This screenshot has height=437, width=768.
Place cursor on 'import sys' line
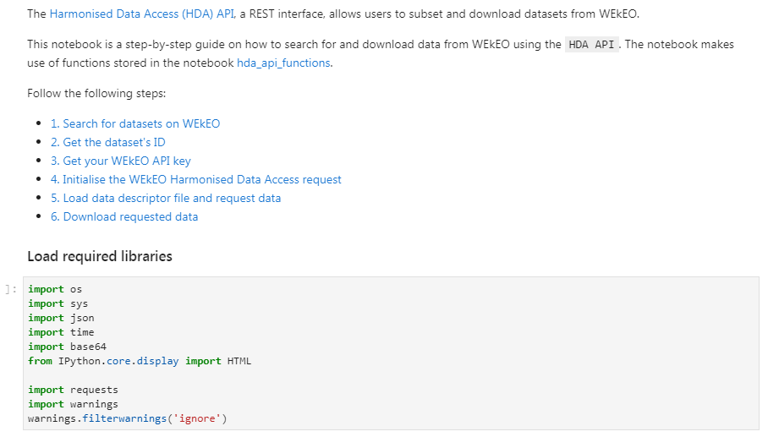pos(58,304)
